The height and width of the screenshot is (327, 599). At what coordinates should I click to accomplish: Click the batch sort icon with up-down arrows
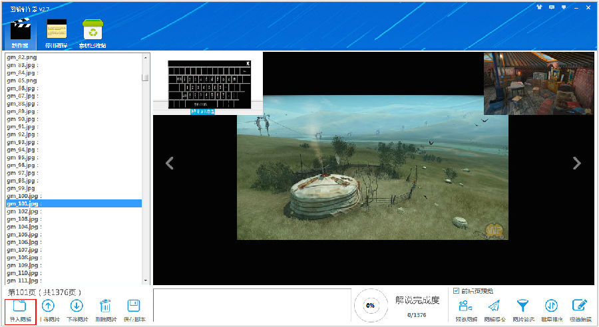tap(551, 306)
